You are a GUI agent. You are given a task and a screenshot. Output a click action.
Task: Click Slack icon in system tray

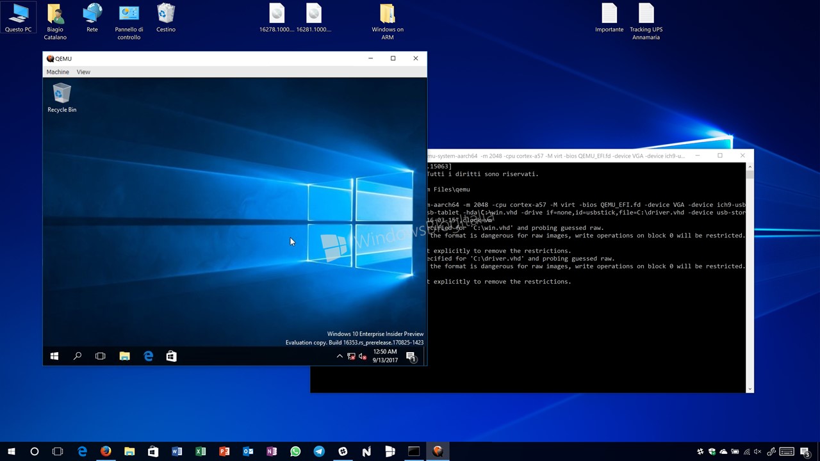[700, 452]
